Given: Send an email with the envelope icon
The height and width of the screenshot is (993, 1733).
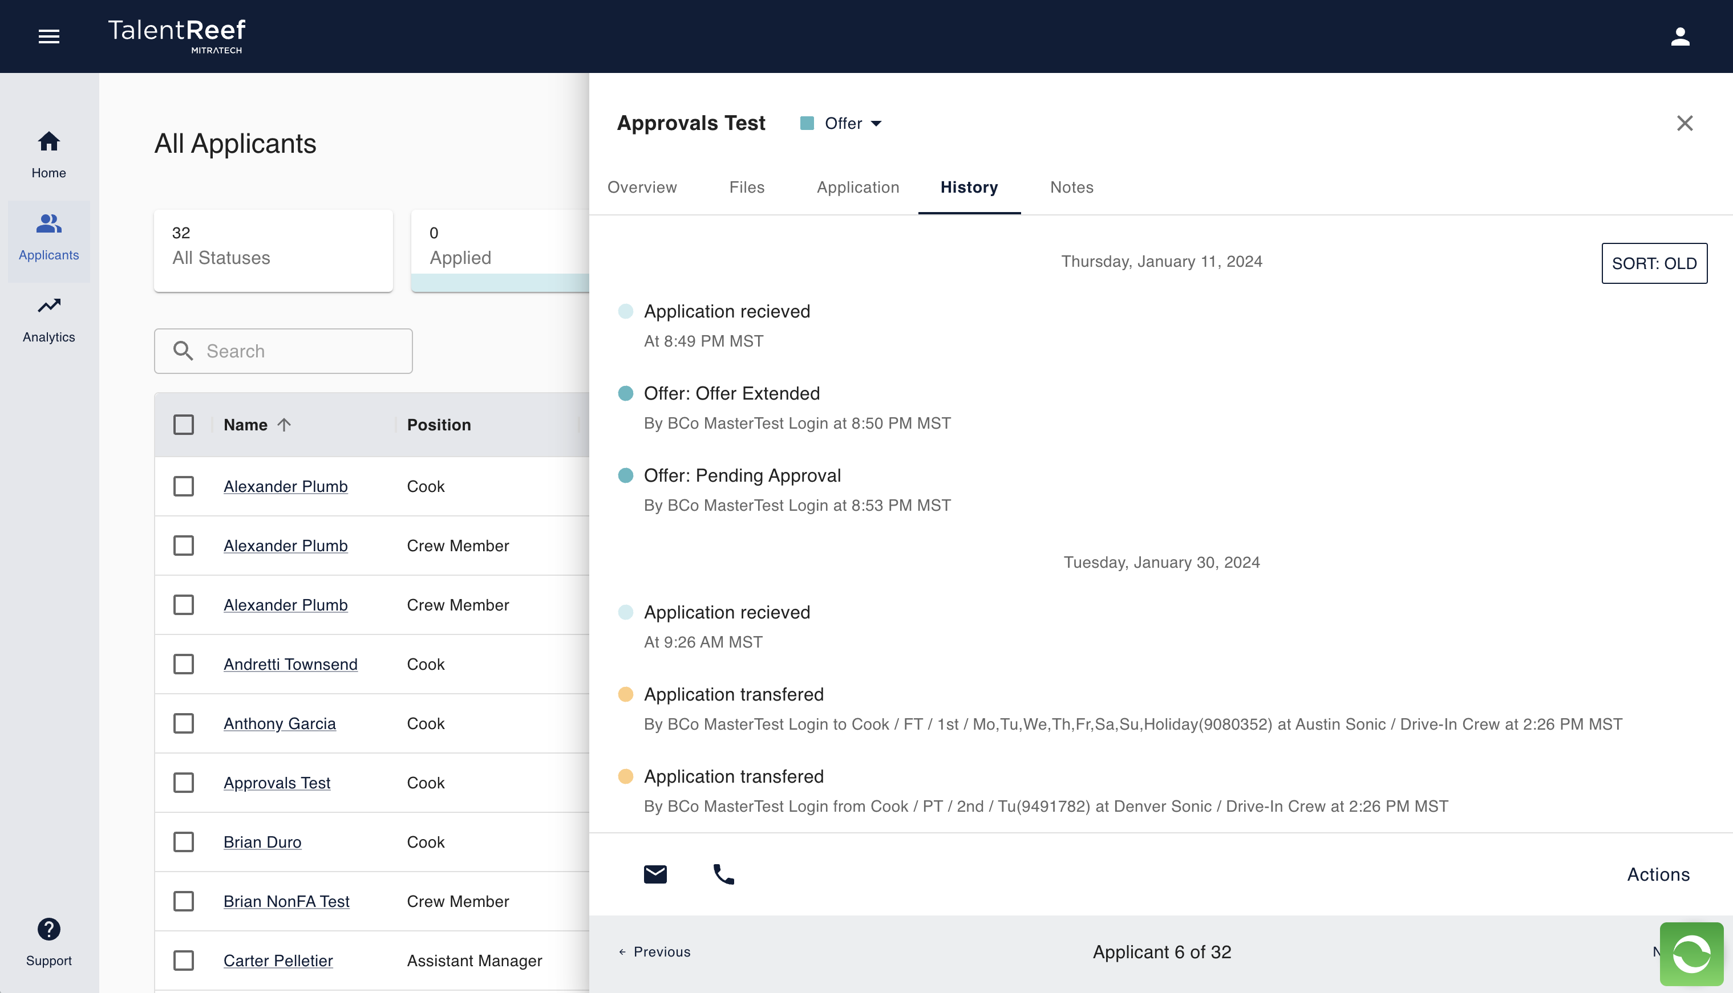Looking at the screenshot, I should (x=655, y=874).
